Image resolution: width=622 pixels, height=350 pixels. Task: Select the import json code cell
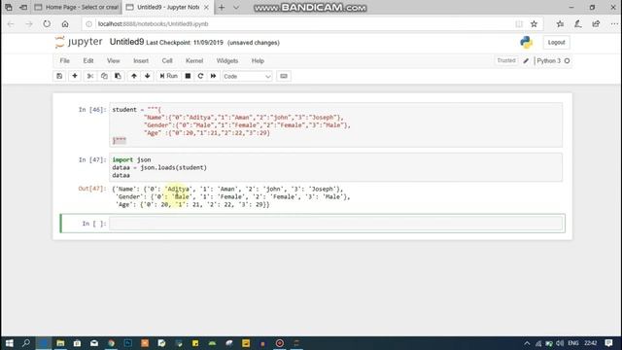[x=336, y=167]
